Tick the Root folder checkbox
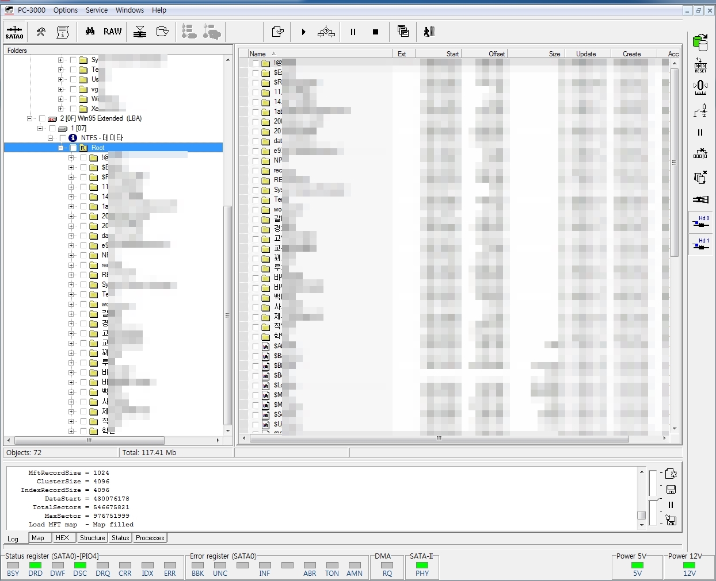 pos(73,148)
